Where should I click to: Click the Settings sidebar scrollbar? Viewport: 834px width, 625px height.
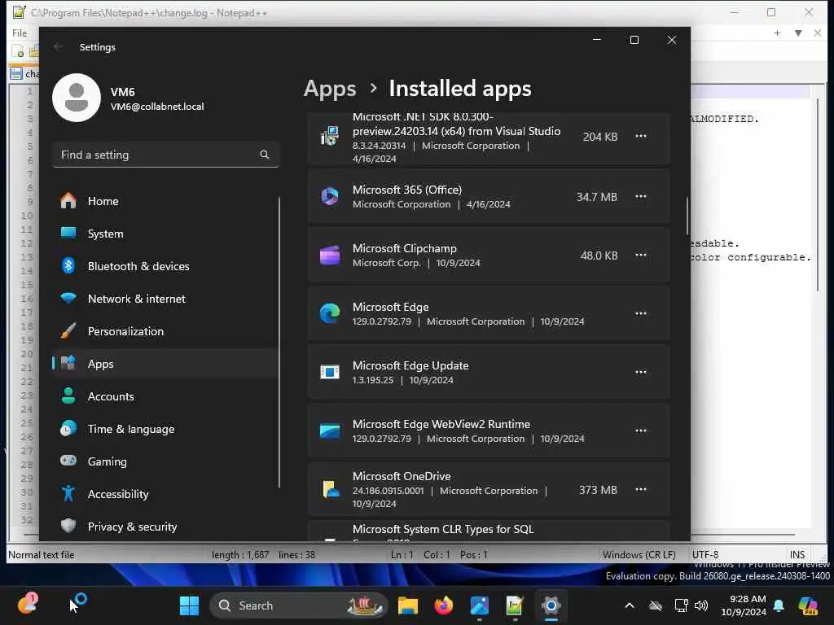279,343
